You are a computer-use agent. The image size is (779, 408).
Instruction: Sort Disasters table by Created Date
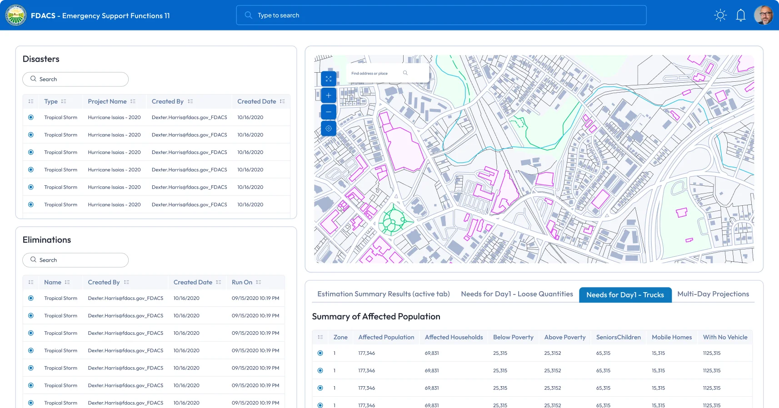coord(282,101)
